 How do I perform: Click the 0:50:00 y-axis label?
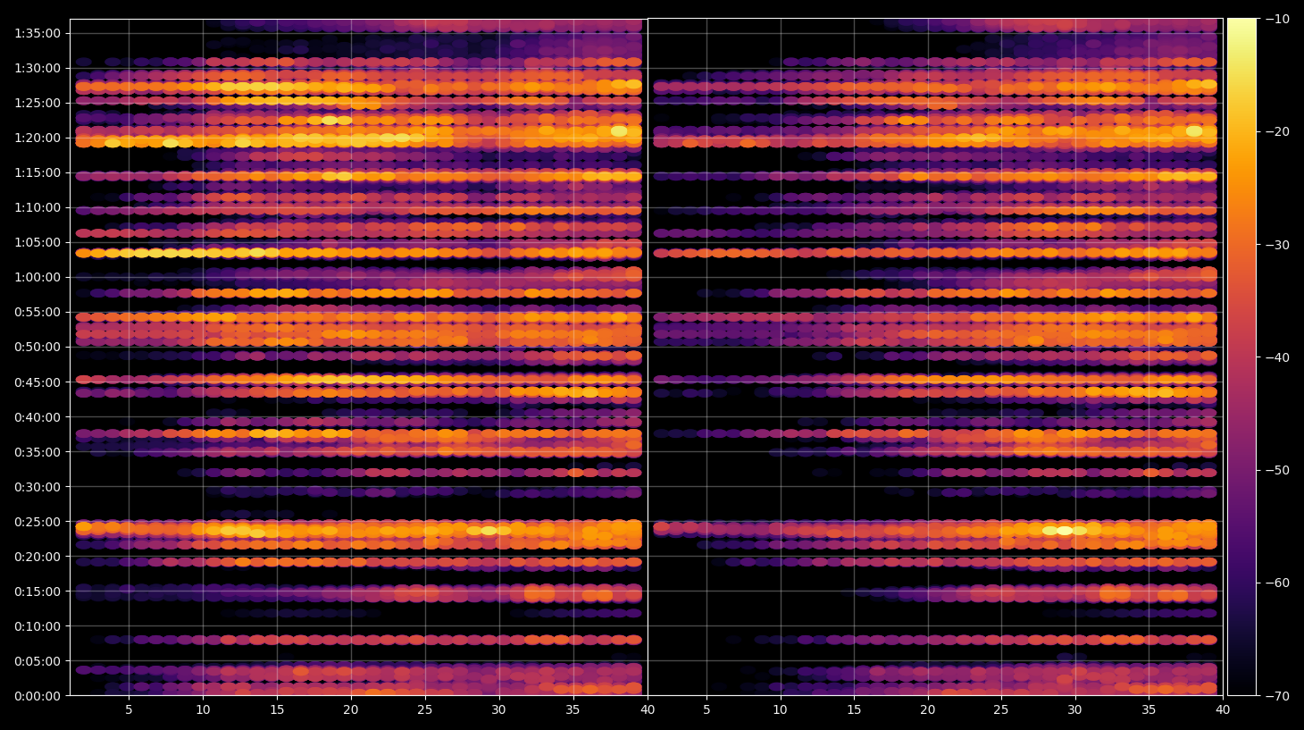coord(38,347)
